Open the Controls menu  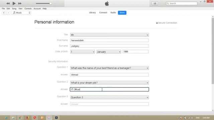[x=28, y=9]
